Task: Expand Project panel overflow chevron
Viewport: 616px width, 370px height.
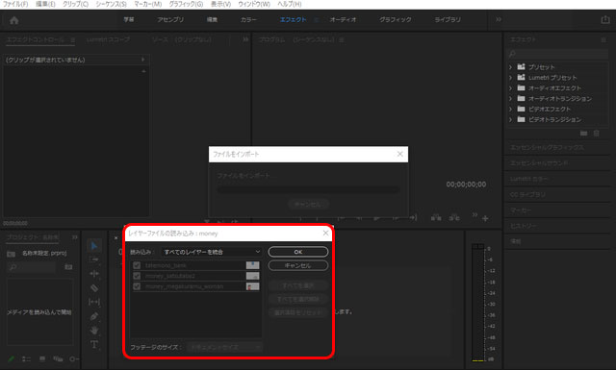Action: tap(75, 237)
